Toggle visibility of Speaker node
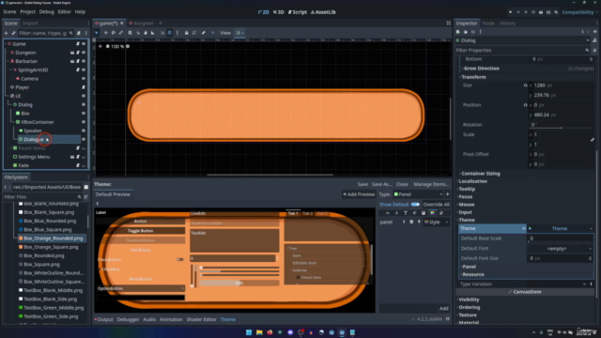 coord(84,131)
